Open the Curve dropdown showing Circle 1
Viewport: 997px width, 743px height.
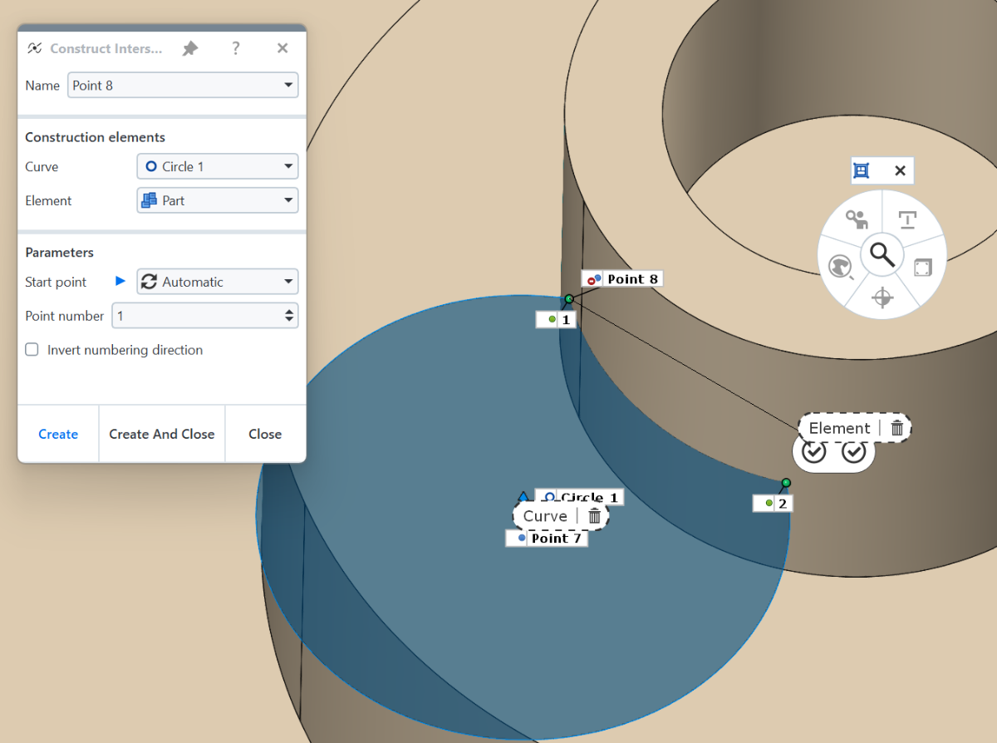(217, 166)
